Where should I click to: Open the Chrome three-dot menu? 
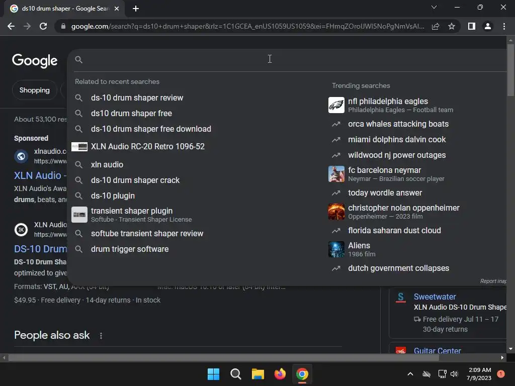[504, 26]
